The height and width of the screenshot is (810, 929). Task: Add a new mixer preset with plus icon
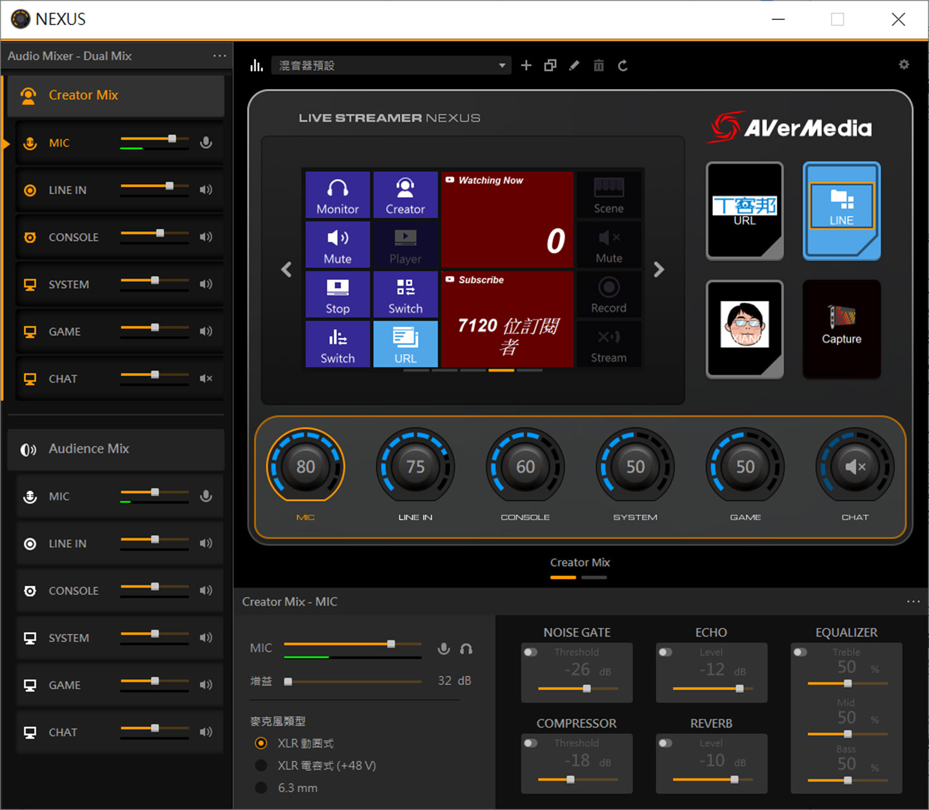[x=526, y=65]
